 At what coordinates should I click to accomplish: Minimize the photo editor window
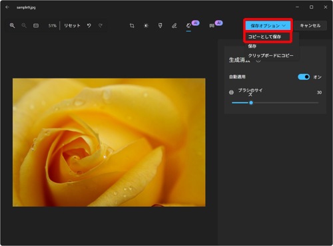point(297,7)
